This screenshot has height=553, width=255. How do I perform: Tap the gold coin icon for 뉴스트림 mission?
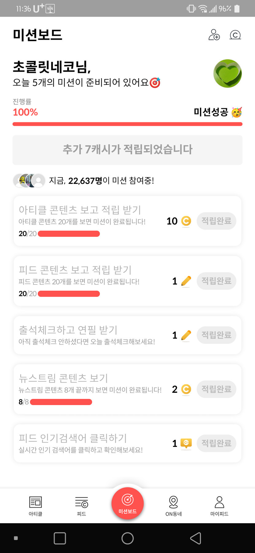pos(186,389)
